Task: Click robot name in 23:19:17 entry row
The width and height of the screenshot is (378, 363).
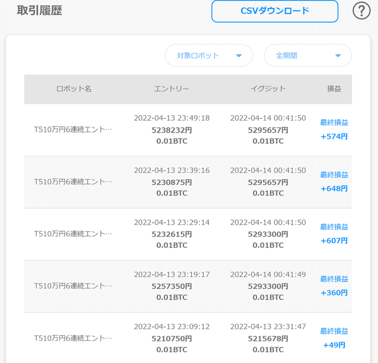Action: click(x=73, y=286)
